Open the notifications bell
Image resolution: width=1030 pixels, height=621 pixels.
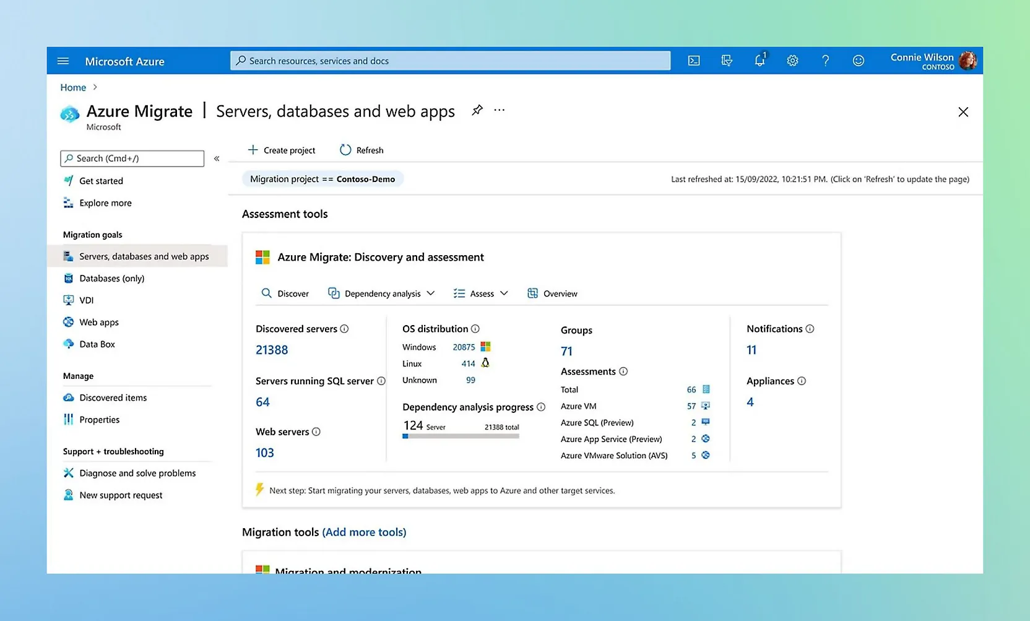pos(760,61)
